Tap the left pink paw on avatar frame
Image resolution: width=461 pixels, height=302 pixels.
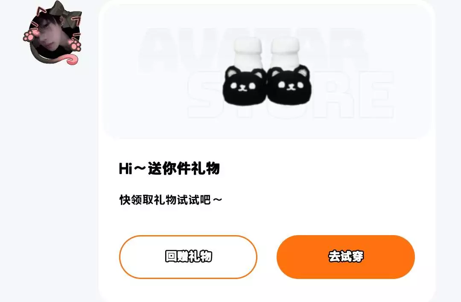29,36
